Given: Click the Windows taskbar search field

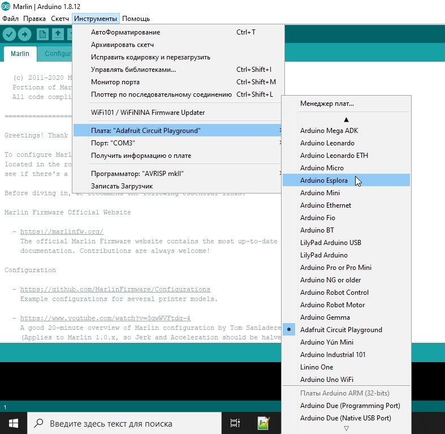Looking at the screenshot, I should (124, 423).
